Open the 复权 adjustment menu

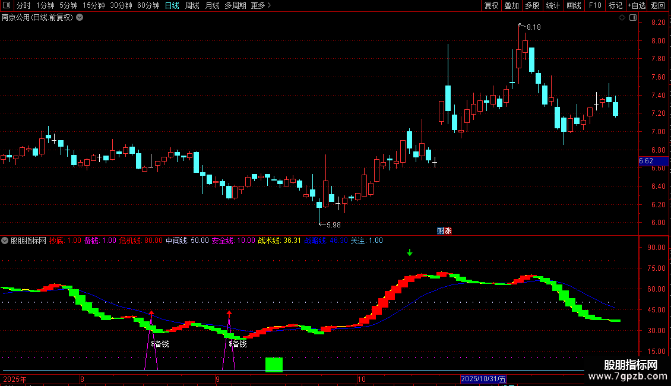pyautogui.click(x=491, y=5)
